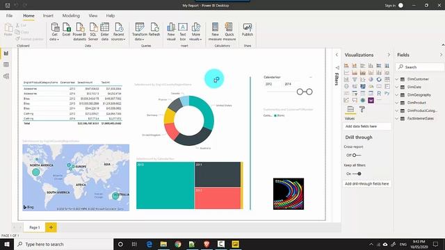
Task: Insert a Text box from ribbon
Action: (x=183, y=31)
